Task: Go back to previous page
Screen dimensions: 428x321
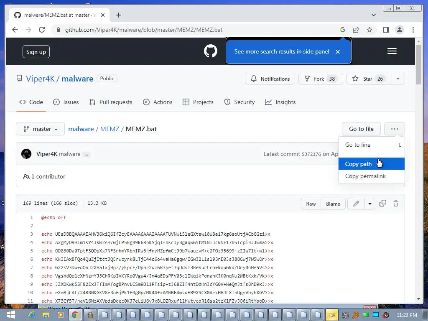Action: pos(15,30)
